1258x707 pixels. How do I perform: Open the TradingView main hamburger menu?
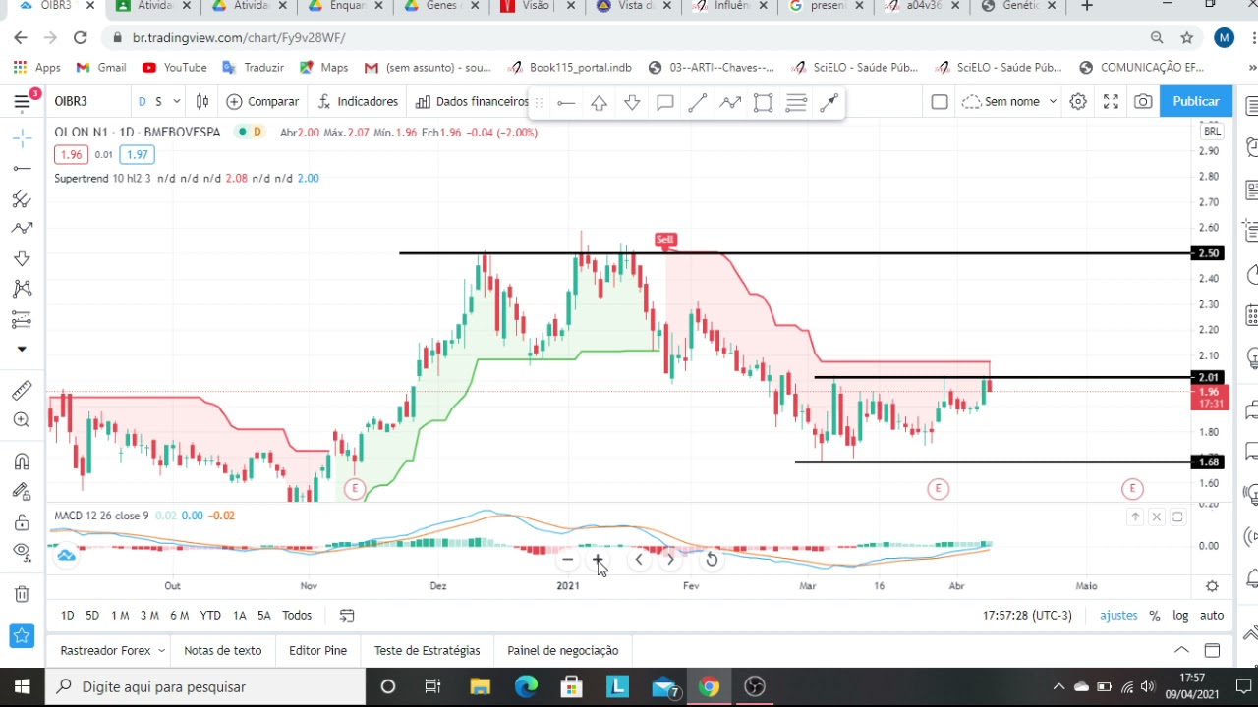click(x=22, y=102)
